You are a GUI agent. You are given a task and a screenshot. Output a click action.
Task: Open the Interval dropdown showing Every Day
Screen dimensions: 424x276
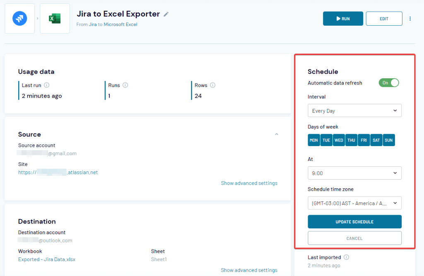point(354,110)
